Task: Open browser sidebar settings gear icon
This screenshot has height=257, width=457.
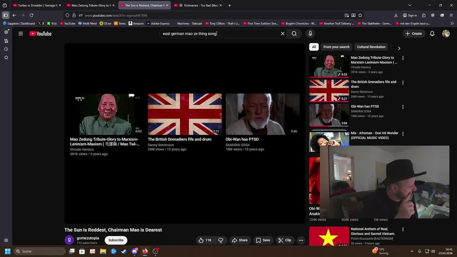Action: point(6,241)
